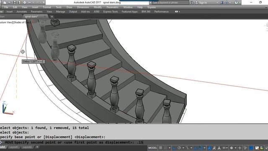Open the File menu
Viewport: 268px width, 151px height.
tap(6, 7)
